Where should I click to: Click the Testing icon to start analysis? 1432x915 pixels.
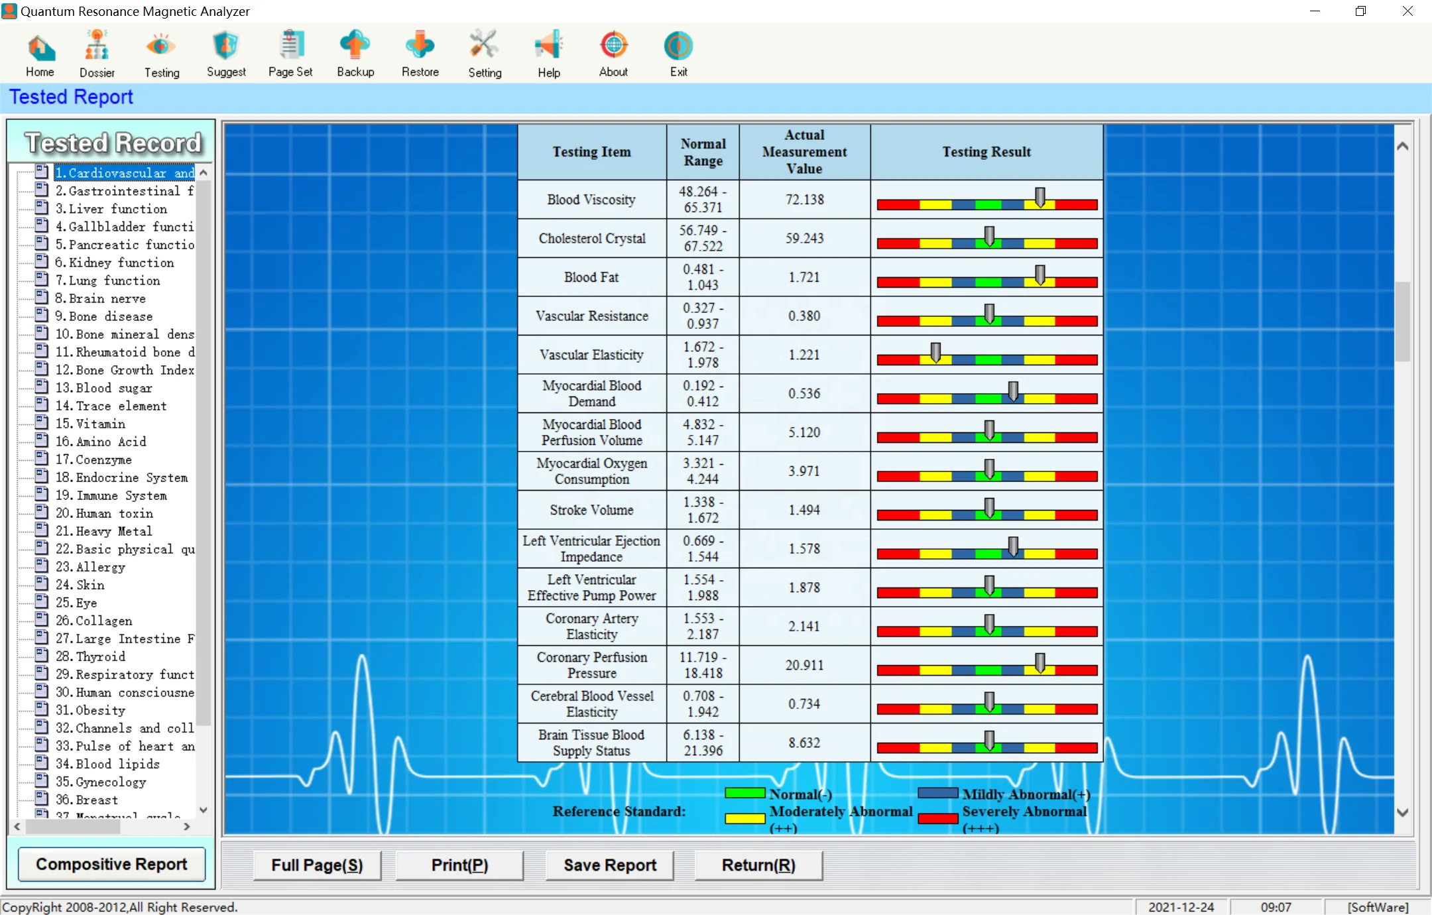coord(161,53)
